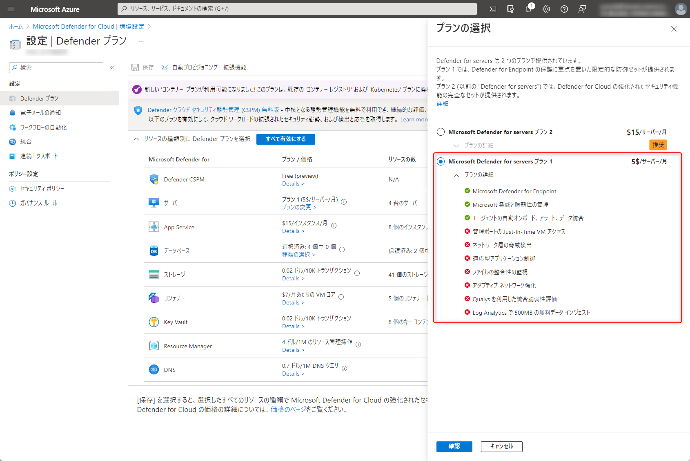Show info tooltip for DNS query price
690x461 pixels.
345,369
